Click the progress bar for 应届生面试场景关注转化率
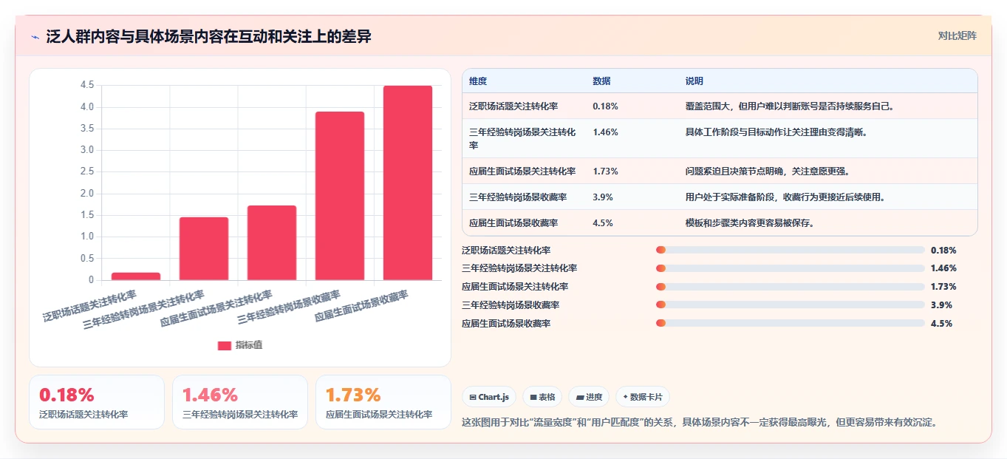This screenshot has width=1007, height=459. (790, 287)
